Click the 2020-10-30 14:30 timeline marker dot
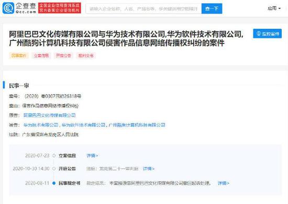This screenshot has height=204, width=288. (54, 168)
